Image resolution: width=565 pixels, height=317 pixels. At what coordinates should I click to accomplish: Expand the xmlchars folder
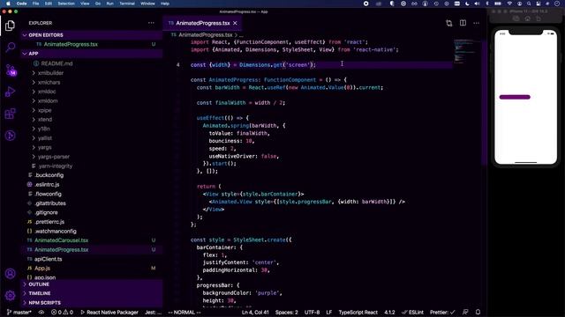49,82
